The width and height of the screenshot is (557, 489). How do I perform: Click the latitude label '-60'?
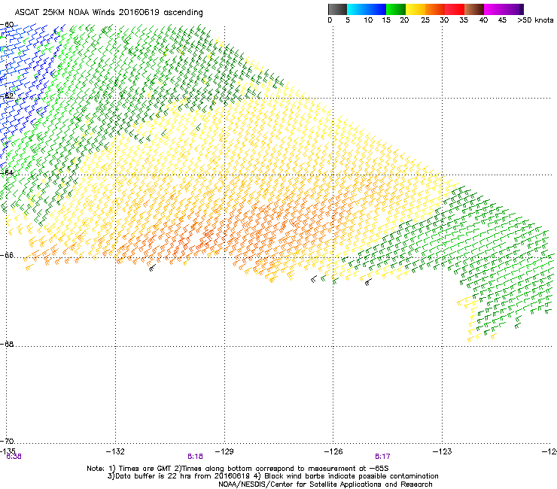[x=7, y=25]
